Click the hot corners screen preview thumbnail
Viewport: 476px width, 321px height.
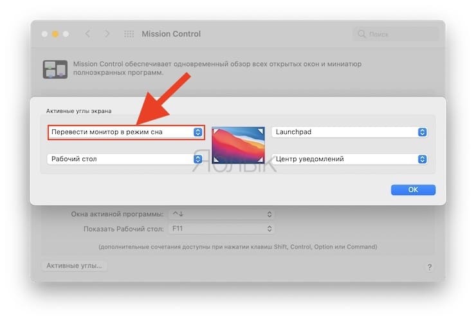pos(238,145)
